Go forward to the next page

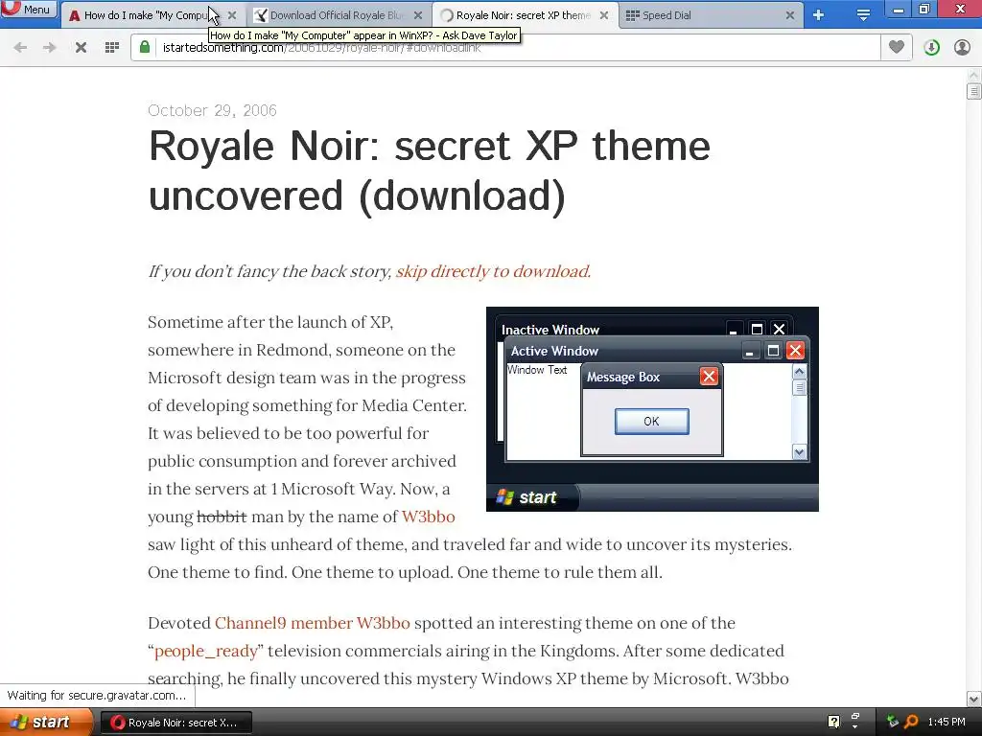pyautogui.click(x=50, y=47)
